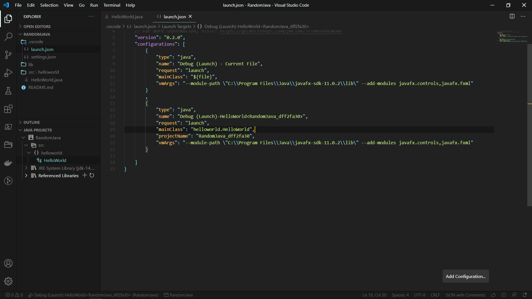Screen dimensions: 532x299
Task: Expand the Open Editors section
Action: click(x=37, y=27)
